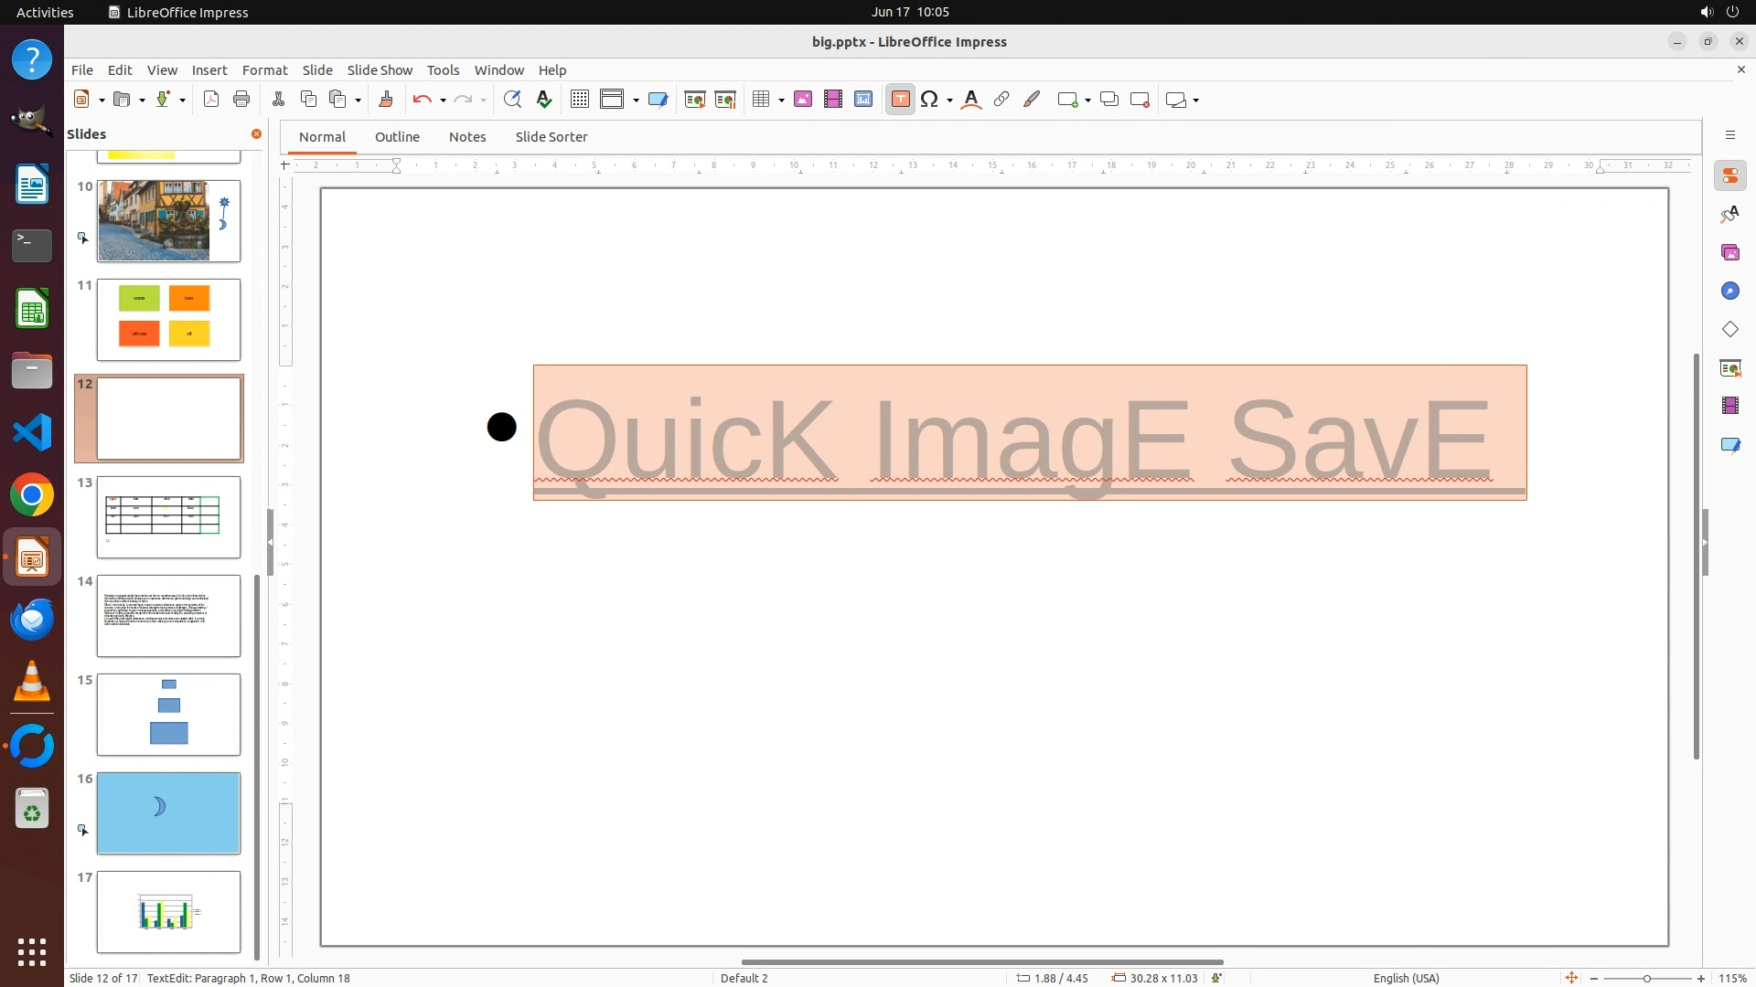Toggle Master Slide view icon
This screenshot has width=1756, height=987.
[x=658, y=100]
